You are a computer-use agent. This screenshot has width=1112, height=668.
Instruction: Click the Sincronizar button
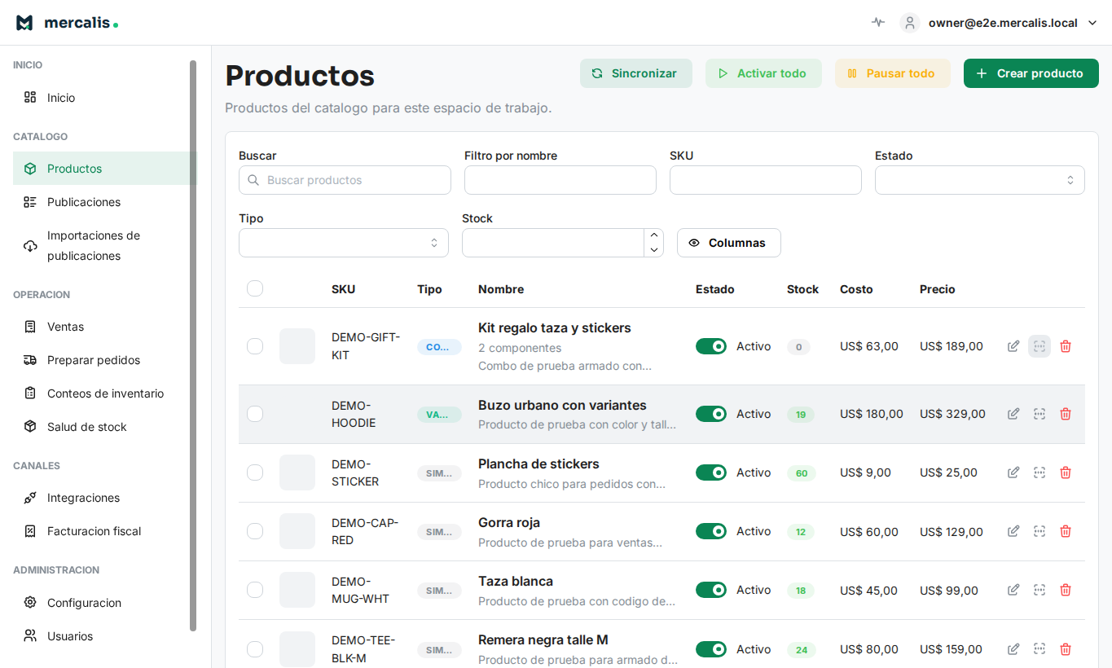pyautogui.click(x=636, y=73)
